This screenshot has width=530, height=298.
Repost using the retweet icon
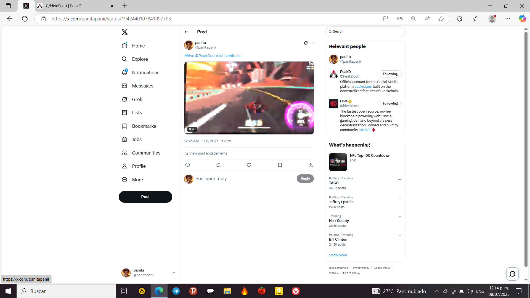click(x=218, y=165)
